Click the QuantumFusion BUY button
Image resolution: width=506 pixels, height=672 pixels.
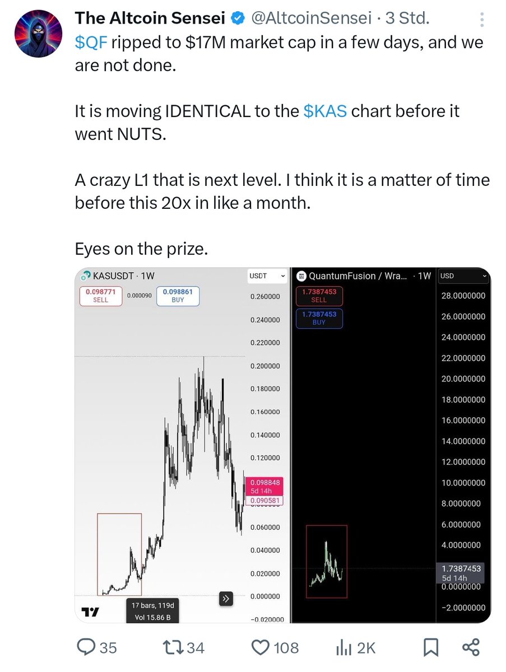tap(319, 319)
